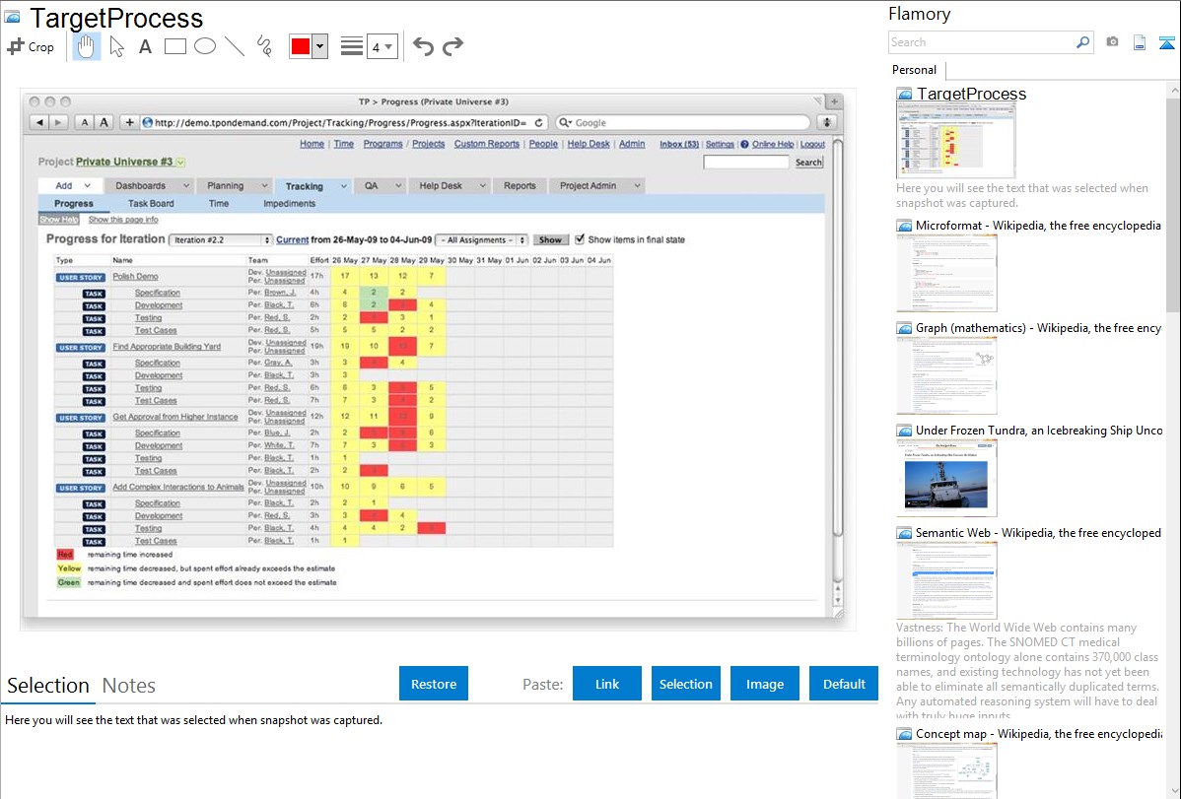Viewport: 1181px width, 799px height.
Task: Switch to the Notes tab
Action: click(x=129, y=686)
